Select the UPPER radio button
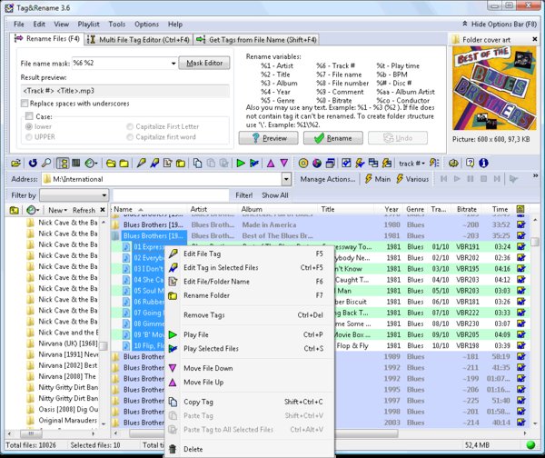545x458 pixels. (31, 136)
